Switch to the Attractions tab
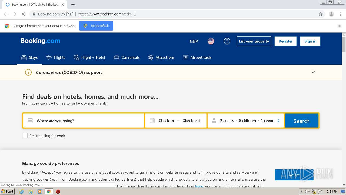The height and width of the screenshot is (195, 346). tap(161, 57)
